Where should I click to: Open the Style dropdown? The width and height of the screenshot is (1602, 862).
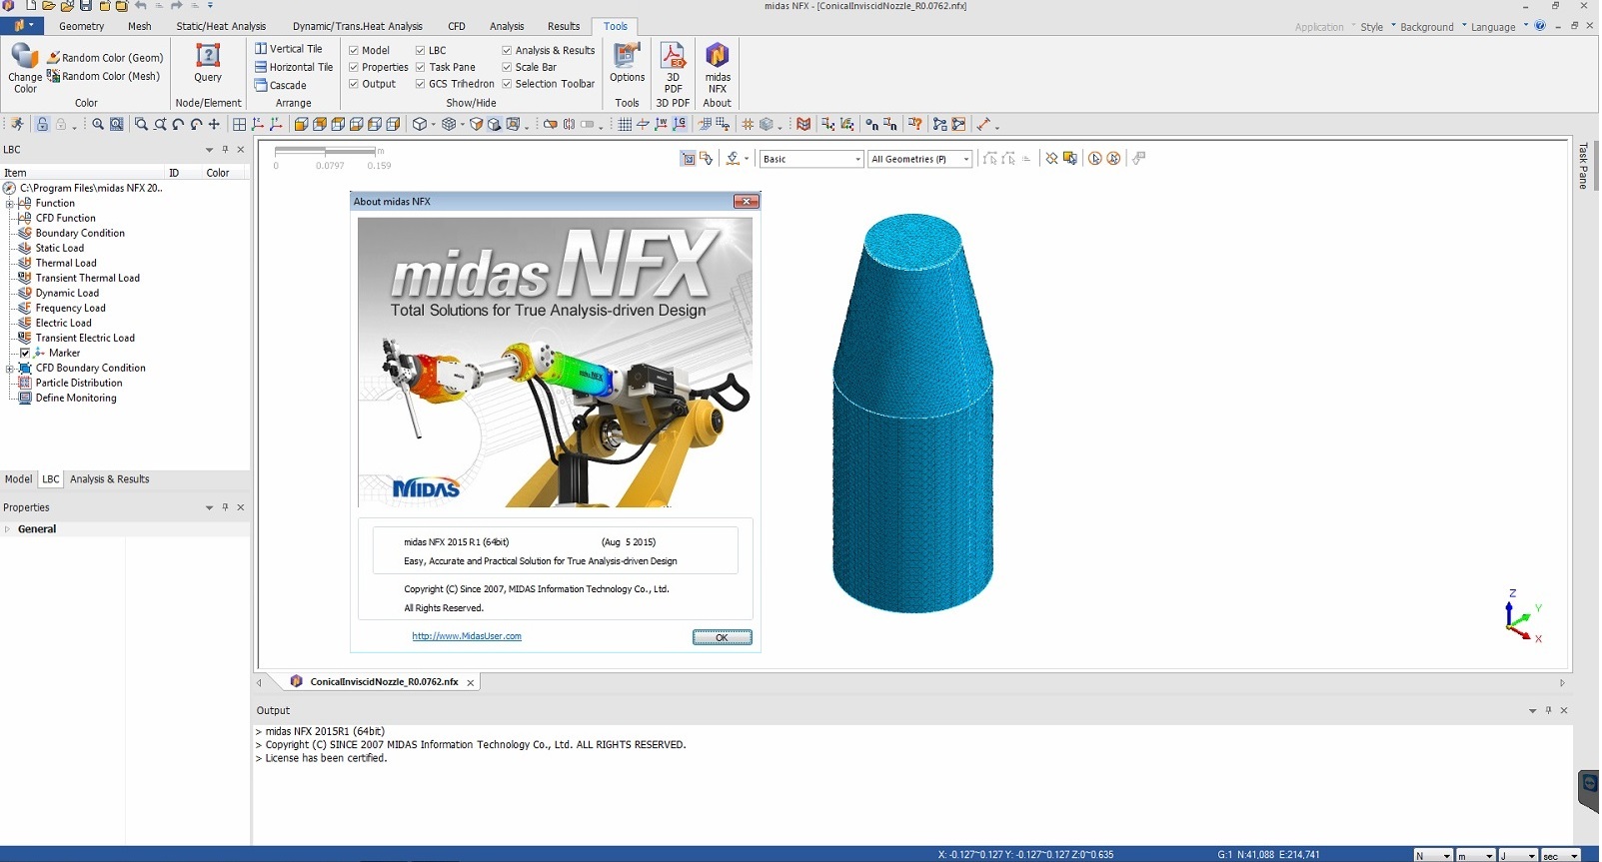point(1377,27)
